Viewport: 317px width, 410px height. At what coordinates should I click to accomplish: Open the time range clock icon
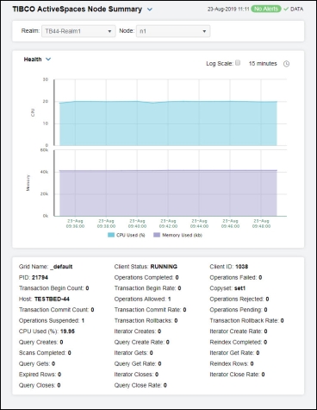[x=286, y=64]
